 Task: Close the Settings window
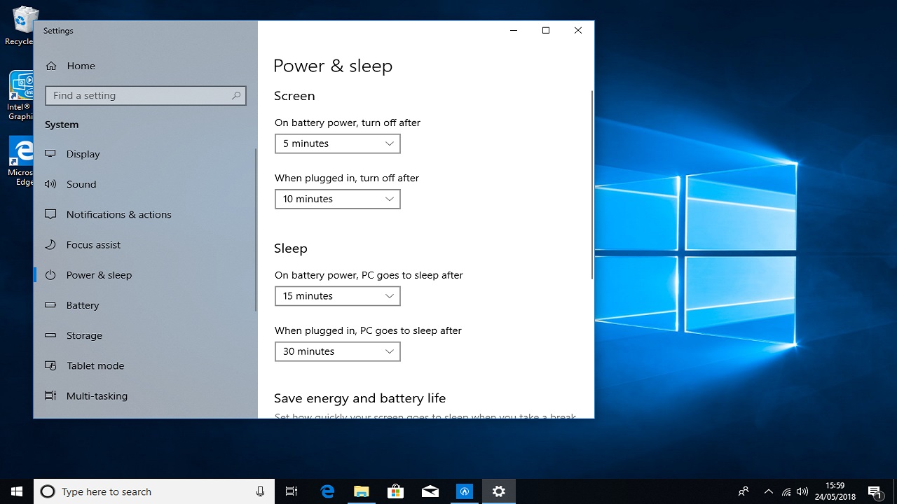[578, 31]
